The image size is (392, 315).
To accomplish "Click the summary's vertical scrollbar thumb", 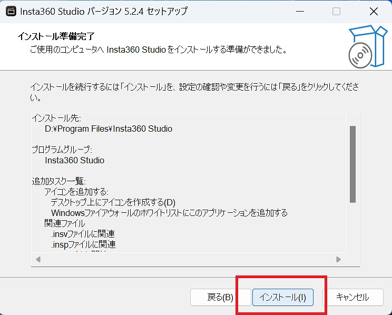I will tap(353, 164).
